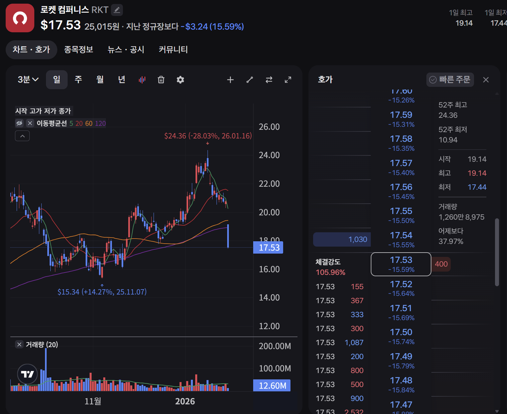Click the 12.60M volume axis label
Viewport: 507px width, 414px height.
pyautogui.click(x=272, y=385)
